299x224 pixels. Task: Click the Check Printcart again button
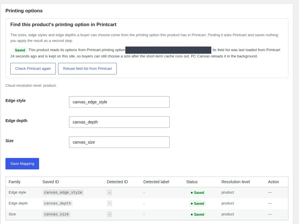tap(33, 69)
